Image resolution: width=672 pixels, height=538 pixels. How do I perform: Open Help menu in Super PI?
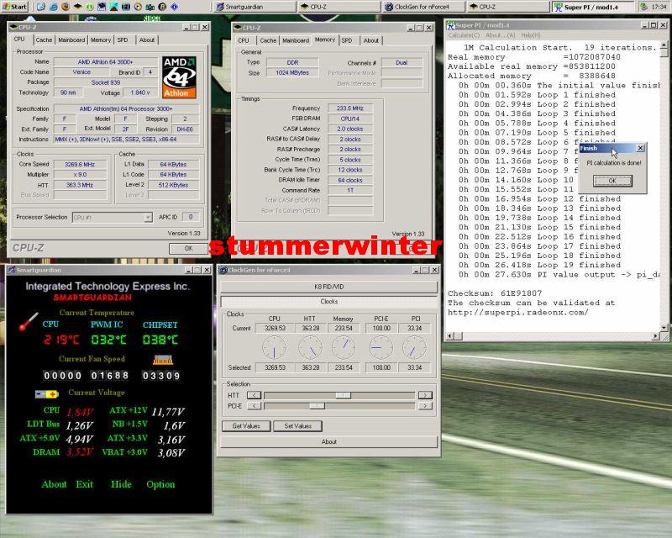(531, 35)
